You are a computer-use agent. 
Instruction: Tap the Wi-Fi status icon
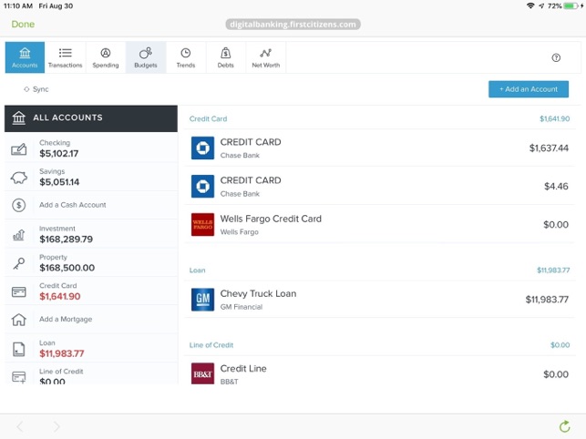click(530, 6)
